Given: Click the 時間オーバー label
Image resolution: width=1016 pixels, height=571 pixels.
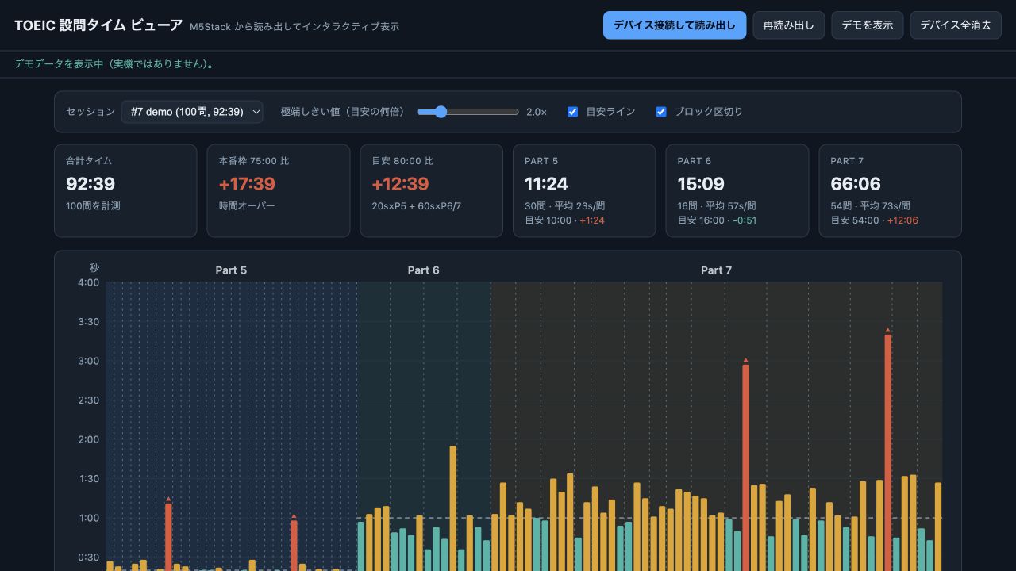Looking at the screenshot, I should 247,205.
